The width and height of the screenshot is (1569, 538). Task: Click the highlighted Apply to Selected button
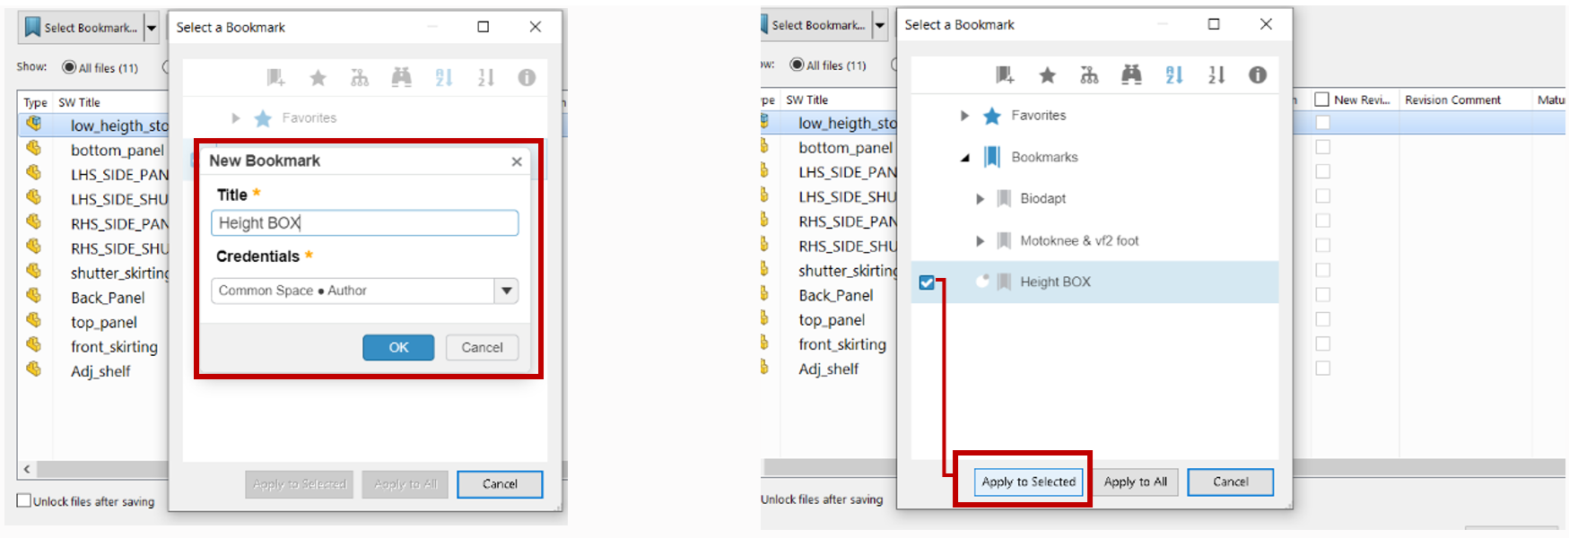tap(1028, 482)
